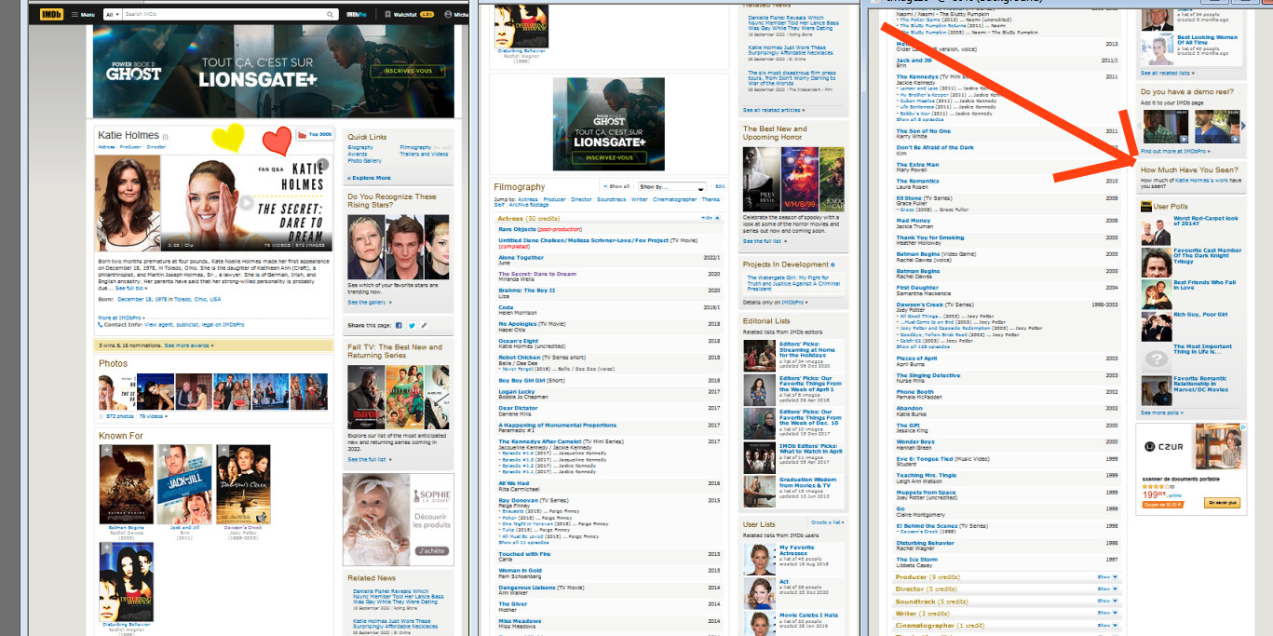This screenshot has width=1273, height=636.
Task: Open the Jack and Jill poster
Action: click(x=184, y=484)
